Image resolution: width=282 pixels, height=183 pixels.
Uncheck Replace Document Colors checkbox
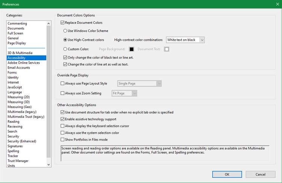click(x=62, y=23)
